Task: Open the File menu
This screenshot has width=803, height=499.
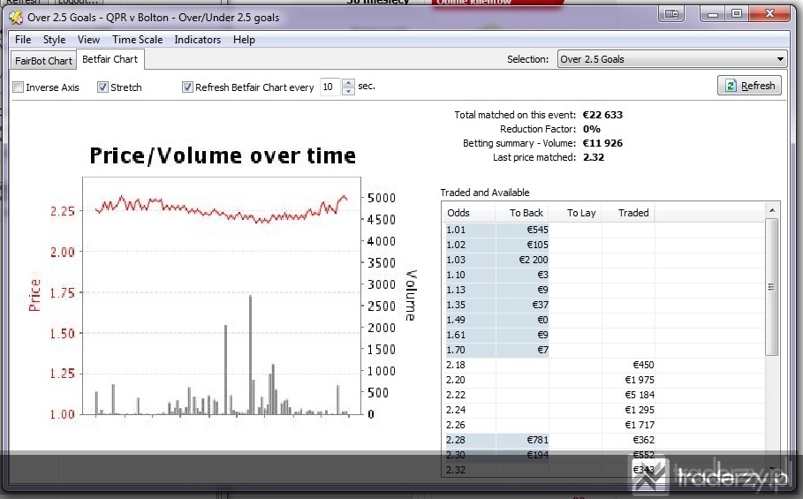Action: [x=23, y=40]
